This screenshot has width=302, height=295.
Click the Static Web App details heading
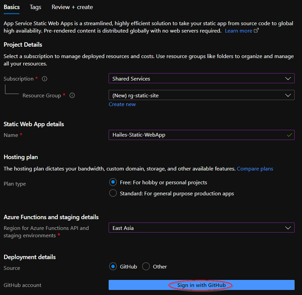click(34, 124)
